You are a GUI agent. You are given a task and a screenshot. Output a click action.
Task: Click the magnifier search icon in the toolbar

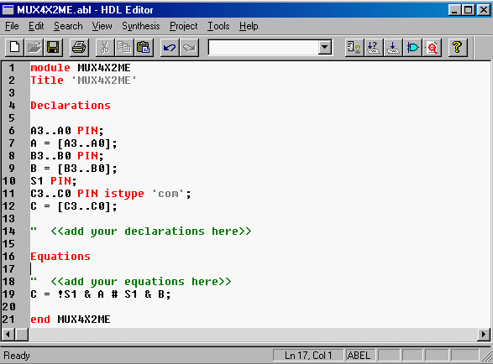click(x=432, y=48)
